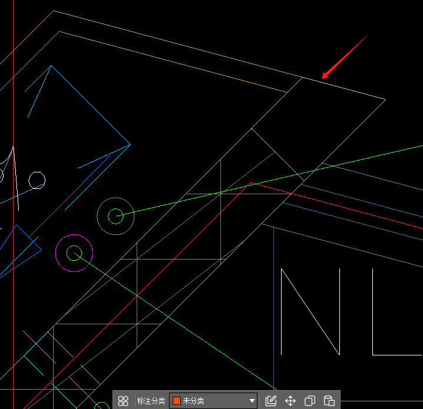Click the edit annotation icon
The image size is (423, 409).
click(271, 401)
